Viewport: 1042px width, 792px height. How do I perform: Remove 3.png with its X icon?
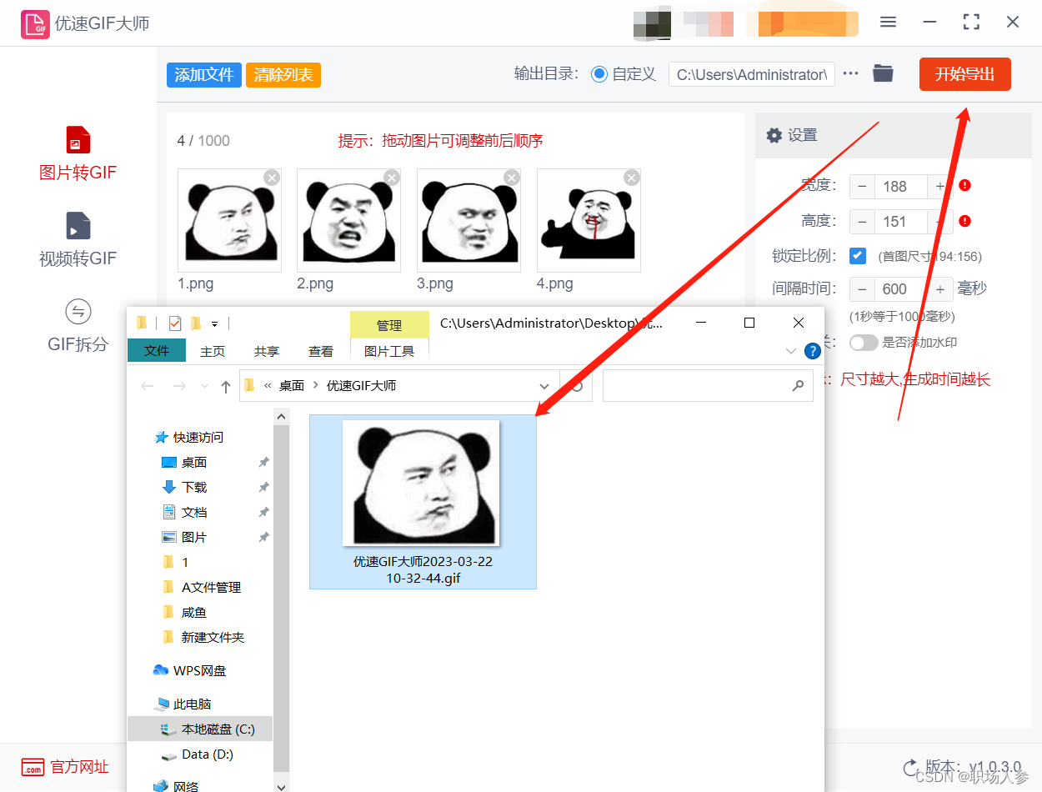512,178
